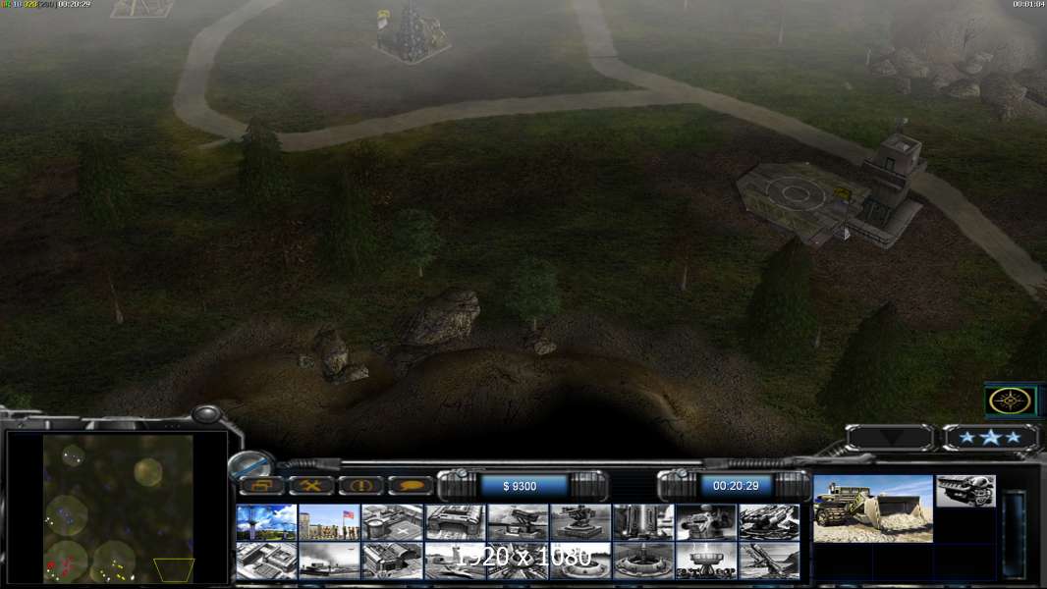Viewport: 1047px width, 589px height.
Task: Choose the gun turret on platform icon
Action: 580,522
